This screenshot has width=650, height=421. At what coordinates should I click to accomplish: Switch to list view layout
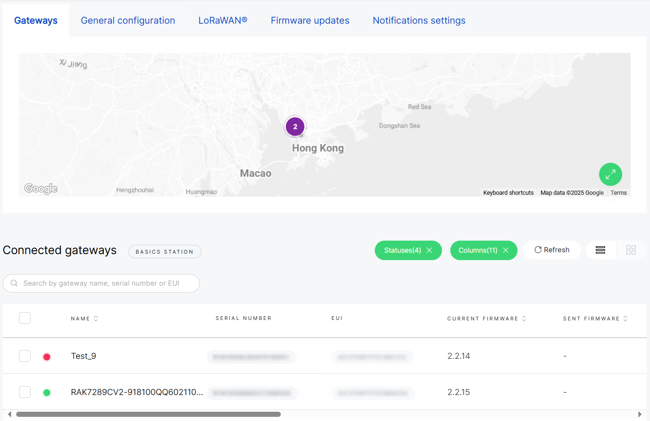click(600, 250)
